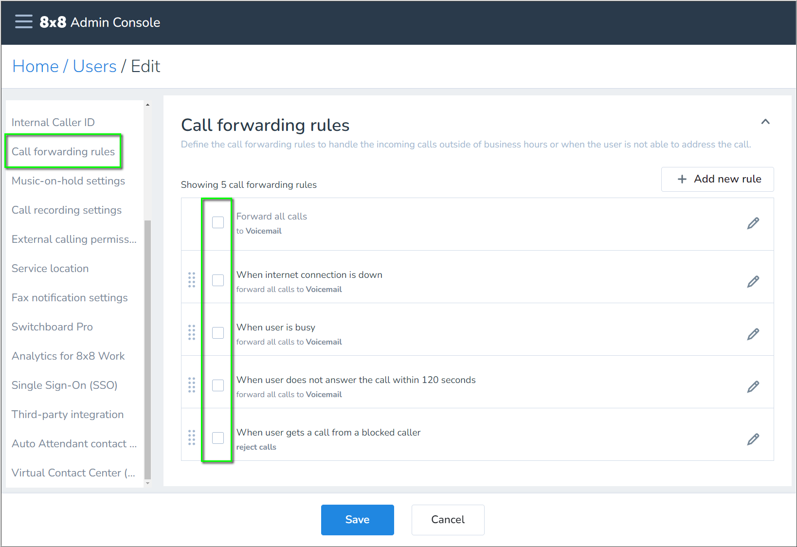The image size is (797, 547).
Task: Edit the blocked caller rule
Action: click(x=753, y=438)
